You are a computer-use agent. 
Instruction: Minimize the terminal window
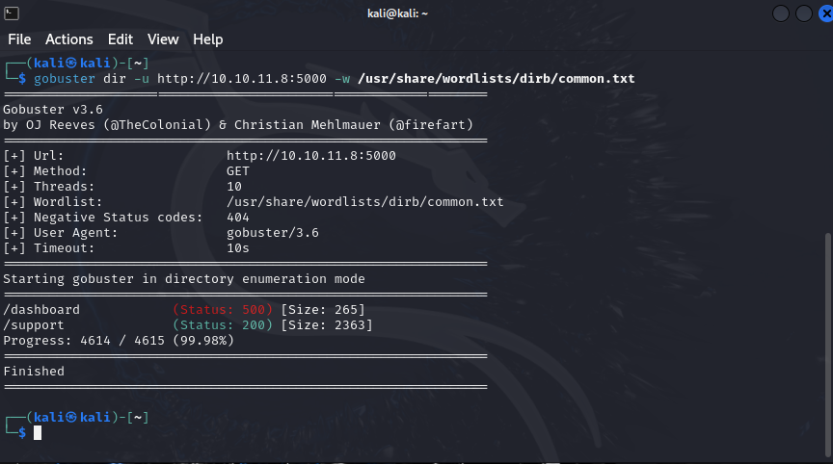click(x=780, y=13)
